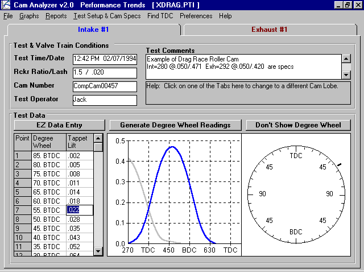Switch to the Exhaust #1 tab

click(x=270, y=30)
